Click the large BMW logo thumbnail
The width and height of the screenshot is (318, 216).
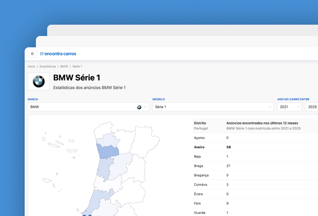click(38, 81)
